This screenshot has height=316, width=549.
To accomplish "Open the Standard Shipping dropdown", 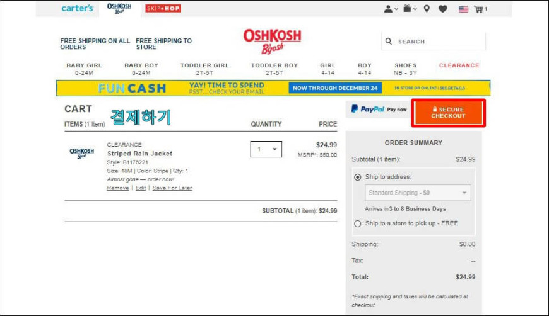I will 418,193.
